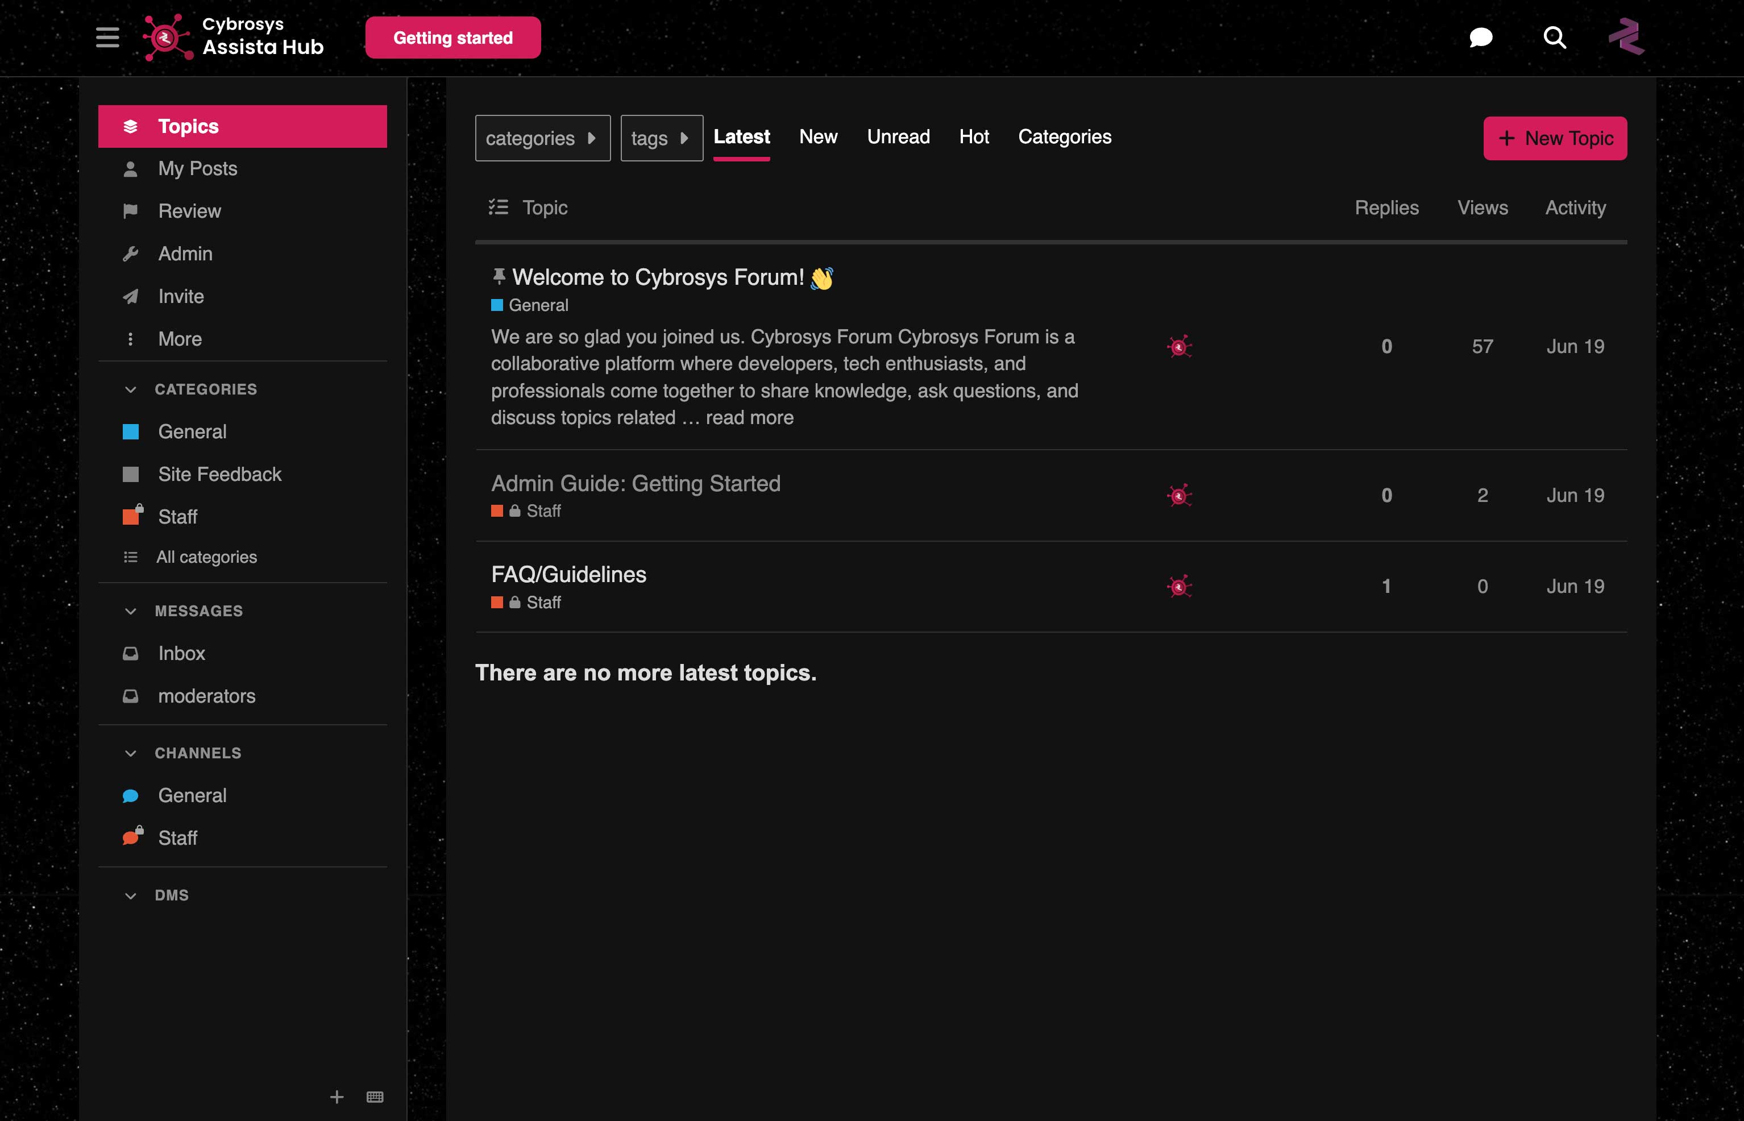Open keyboard shortcuts icon in sidebar footer
Image resolution: width=1744 pixels, height=1121 pixels.
click(x=375, y=1097)
